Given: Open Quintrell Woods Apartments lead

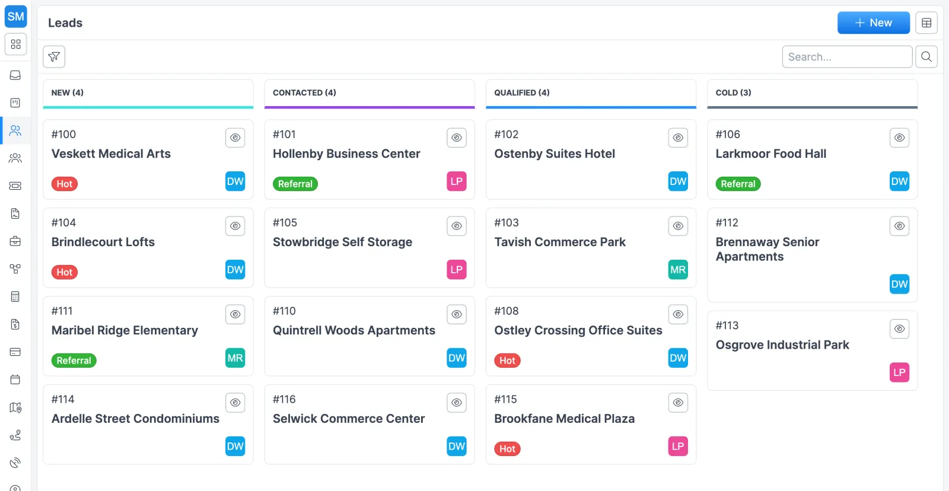Looking at the screenshot, I should pyautogui.click(x=354, y=330).
